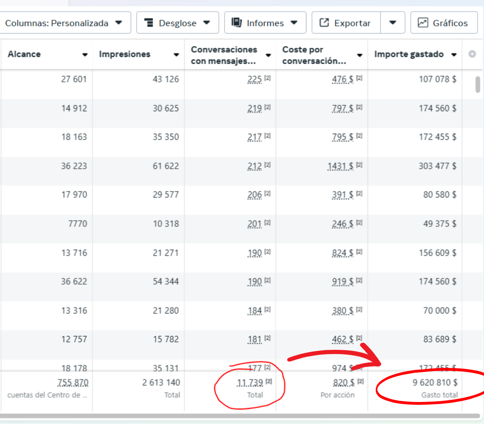This screenshot has height=424, width=484.
Task: Click the Gráficos line-chart icon
Action: [x=423, y=22]
